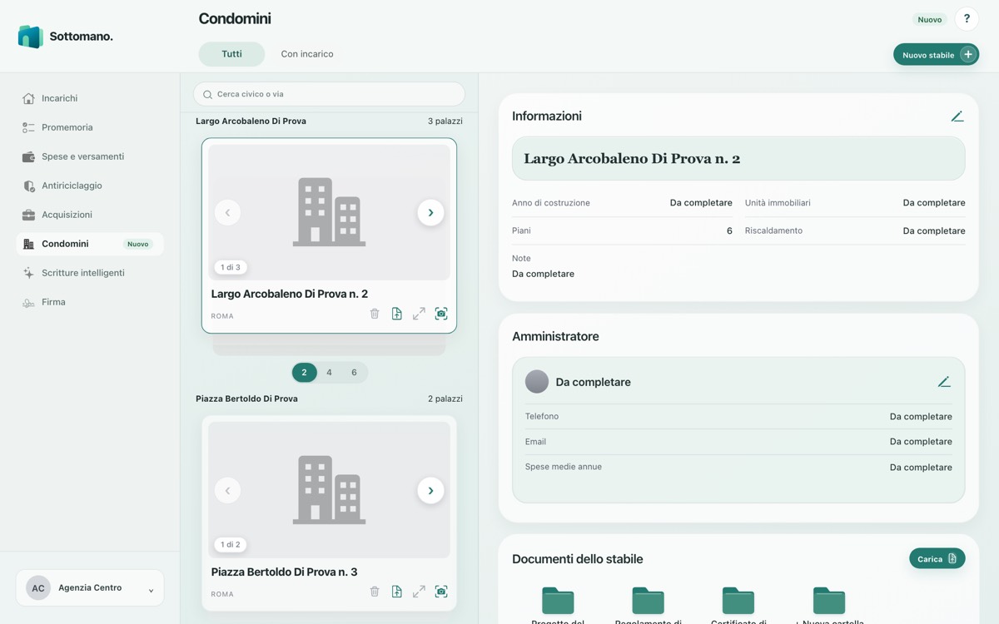This screenshot has width=999, height=624.
Task: Click the Piazza Bertoldo building image thumbnail
Action: [329, 490]
